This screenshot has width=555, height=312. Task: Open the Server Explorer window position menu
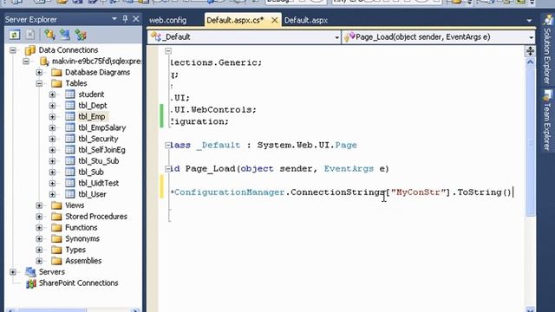click(x=114, y=19)
